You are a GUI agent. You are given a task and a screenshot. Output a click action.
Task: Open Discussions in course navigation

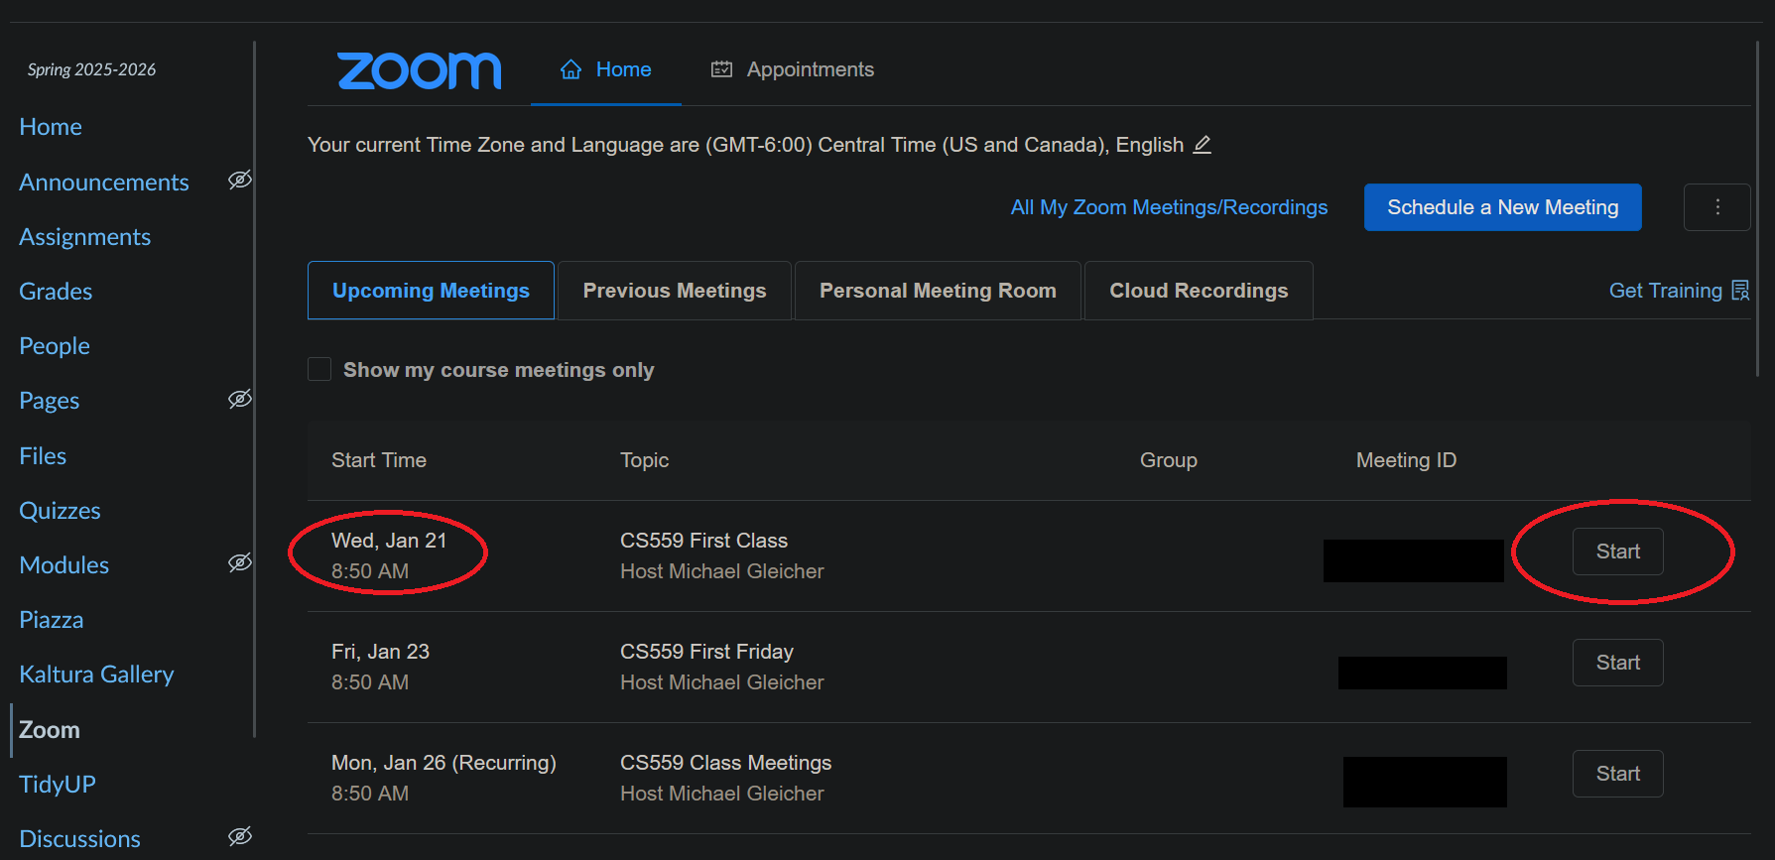80,839
